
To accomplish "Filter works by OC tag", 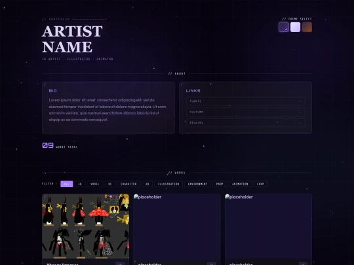I will coord(110,184).
